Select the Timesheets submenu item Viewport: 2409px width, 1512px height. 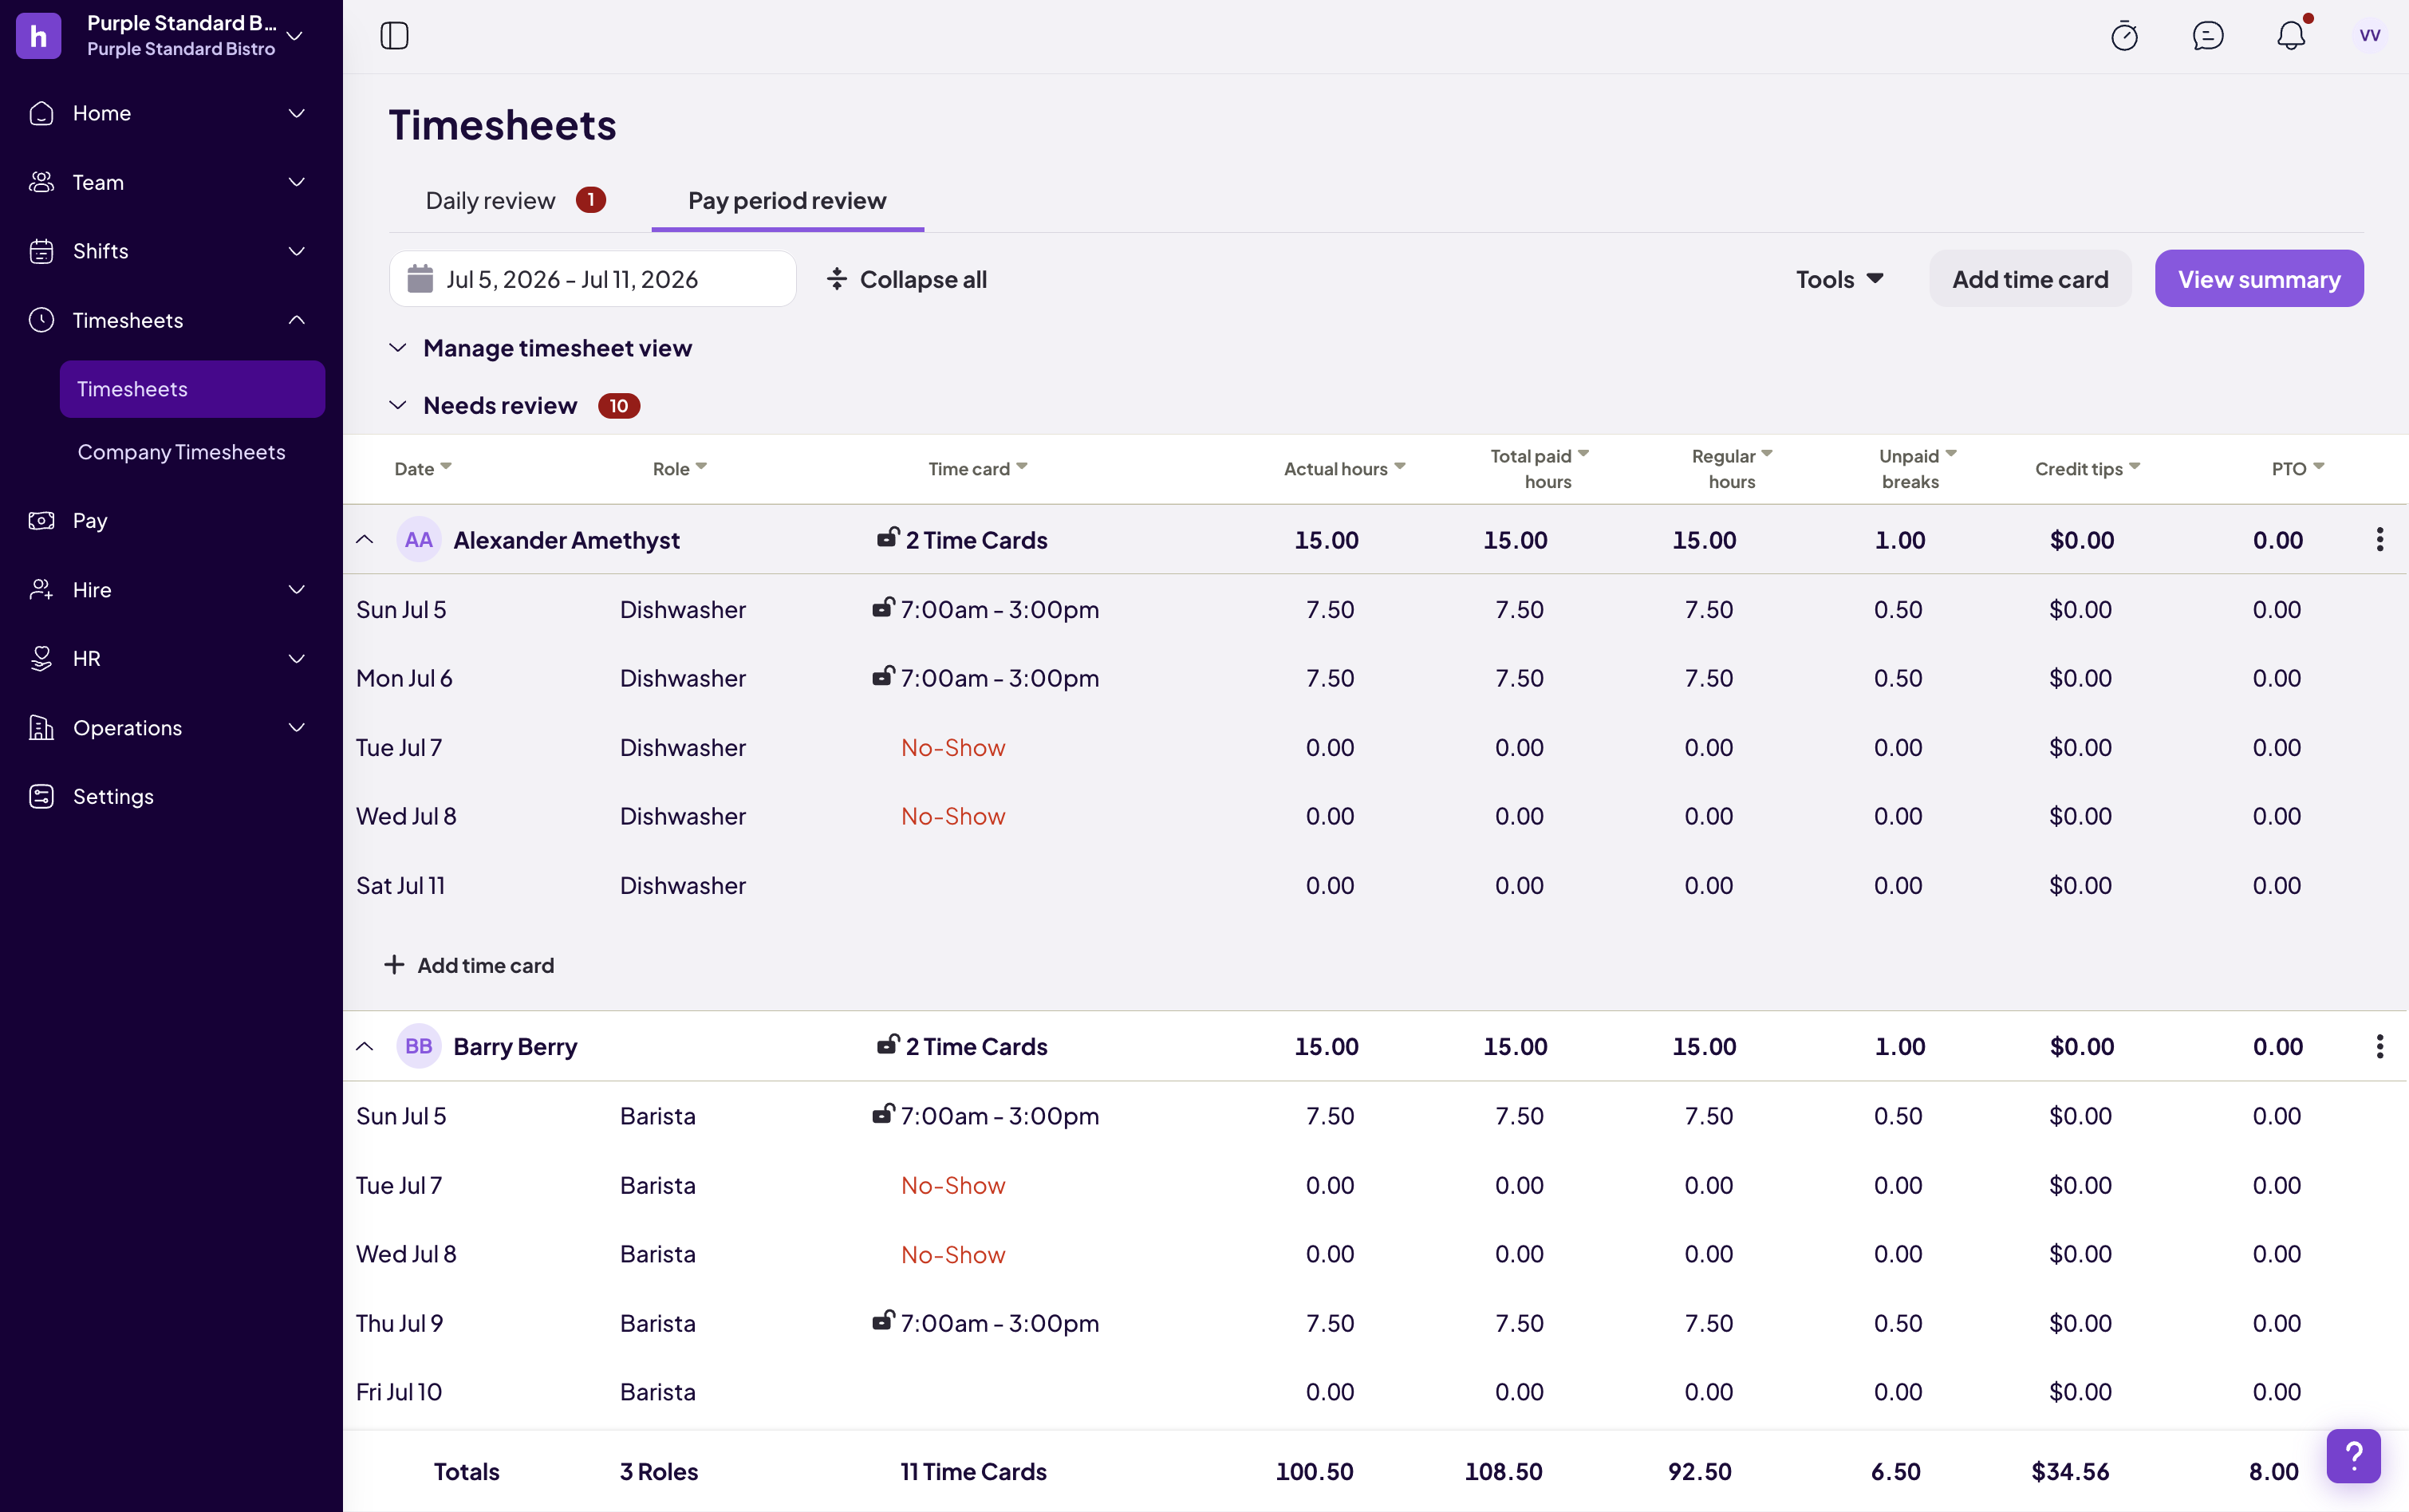(192, 389)
